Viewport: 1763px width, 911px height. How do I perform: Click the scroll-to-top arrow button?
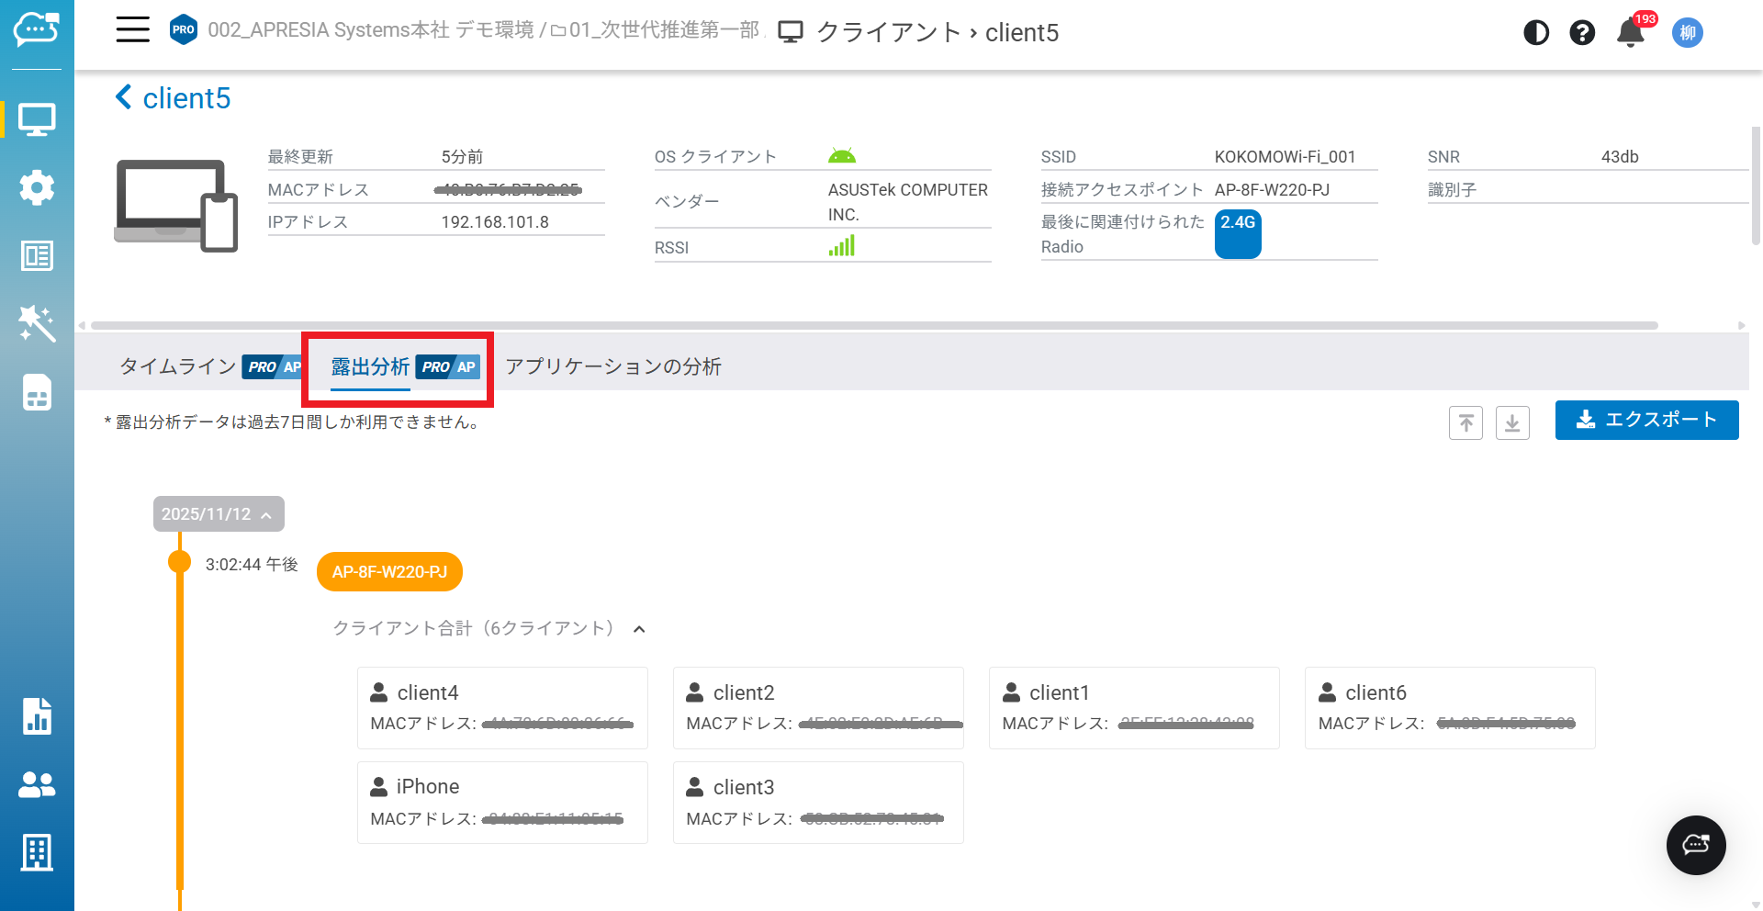tap(1465, 422)
